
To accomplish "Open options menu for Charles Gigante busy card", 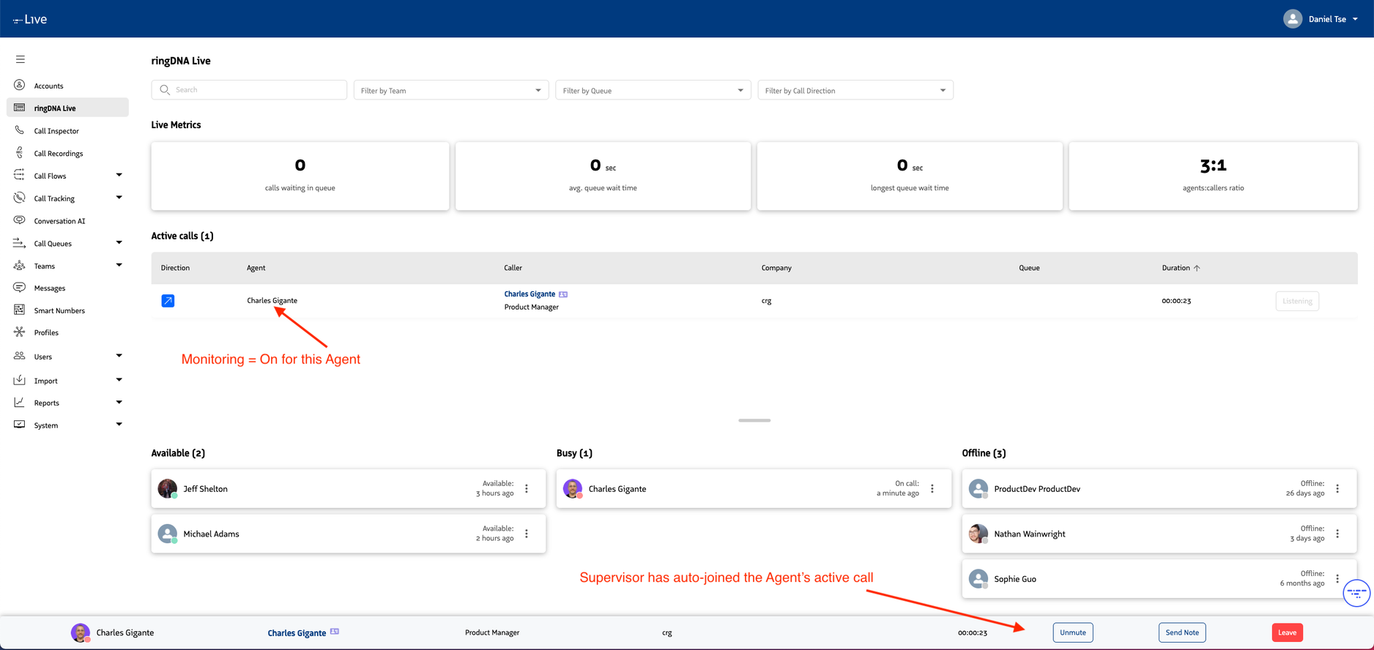I will point(932,488).
